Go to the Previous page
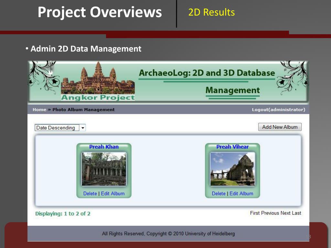Viewport: 331px width, 248px height. click(270, 213)
